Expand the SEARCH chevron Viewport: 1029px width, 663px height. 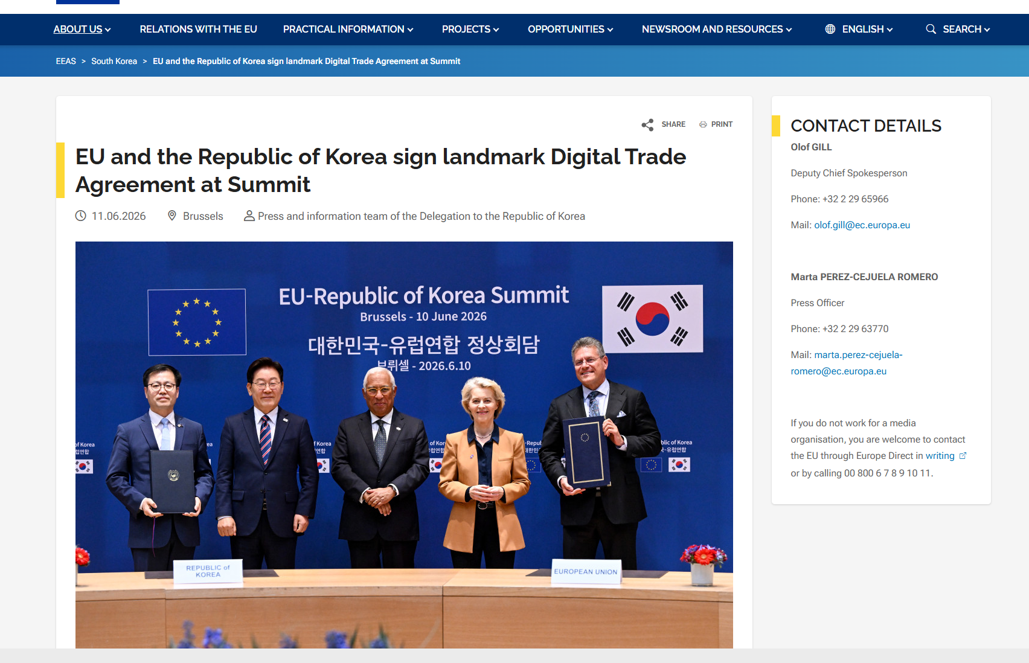987,30
